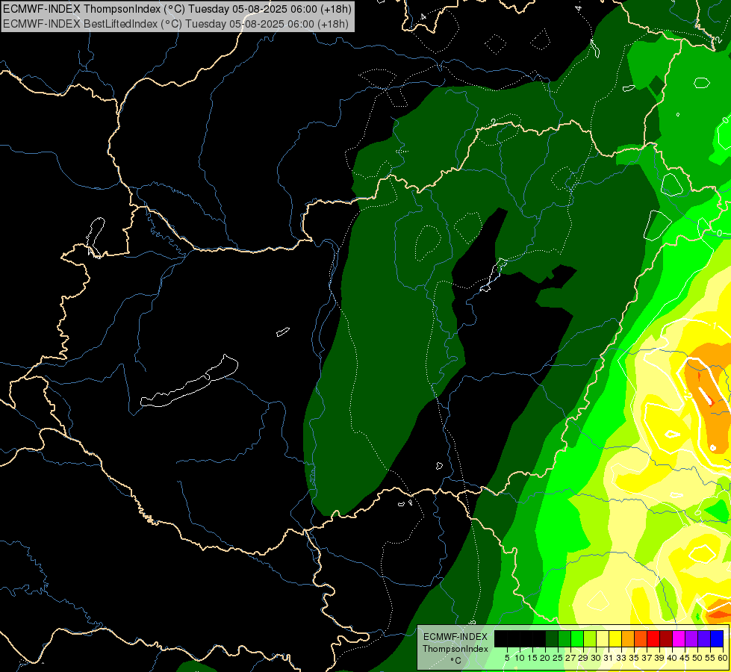The image size is (731, 672).
Task: Click the legend value label 50
Action: pos(697,658)
